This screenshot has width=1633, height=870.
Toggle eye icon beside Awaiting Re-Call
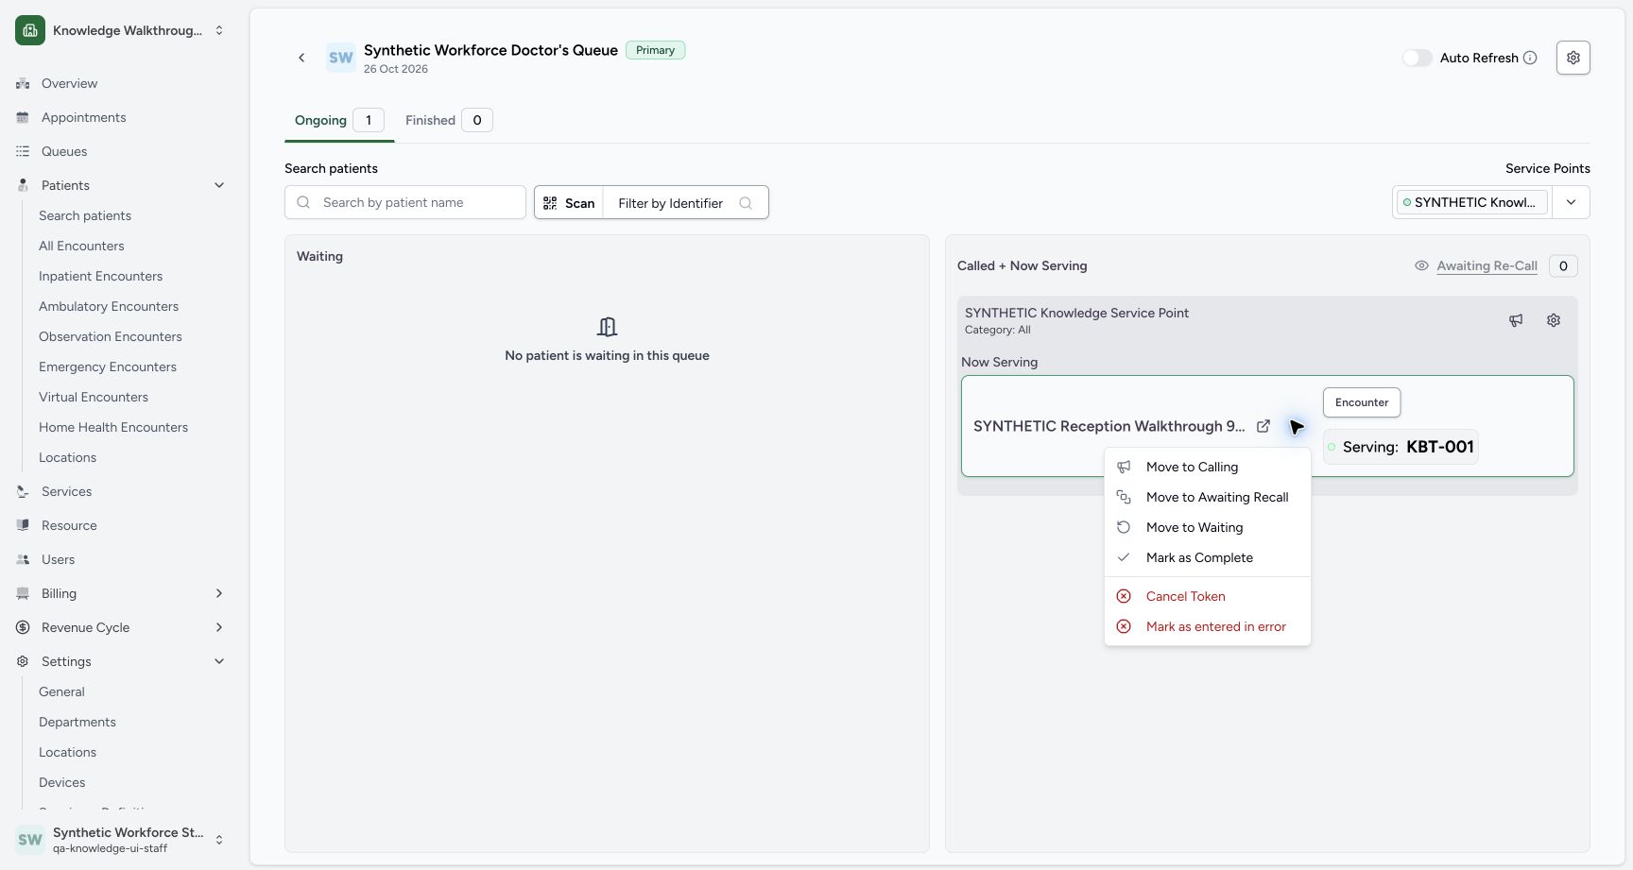tap(1421, 266)
